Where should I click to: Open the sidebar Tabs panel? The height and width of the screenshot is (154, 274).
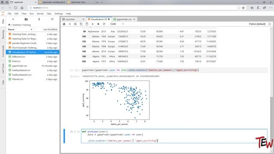[3, 83]
